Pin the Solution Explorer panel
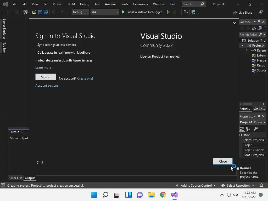This screenshot has height=201, width=268. [x=259, y=22]
